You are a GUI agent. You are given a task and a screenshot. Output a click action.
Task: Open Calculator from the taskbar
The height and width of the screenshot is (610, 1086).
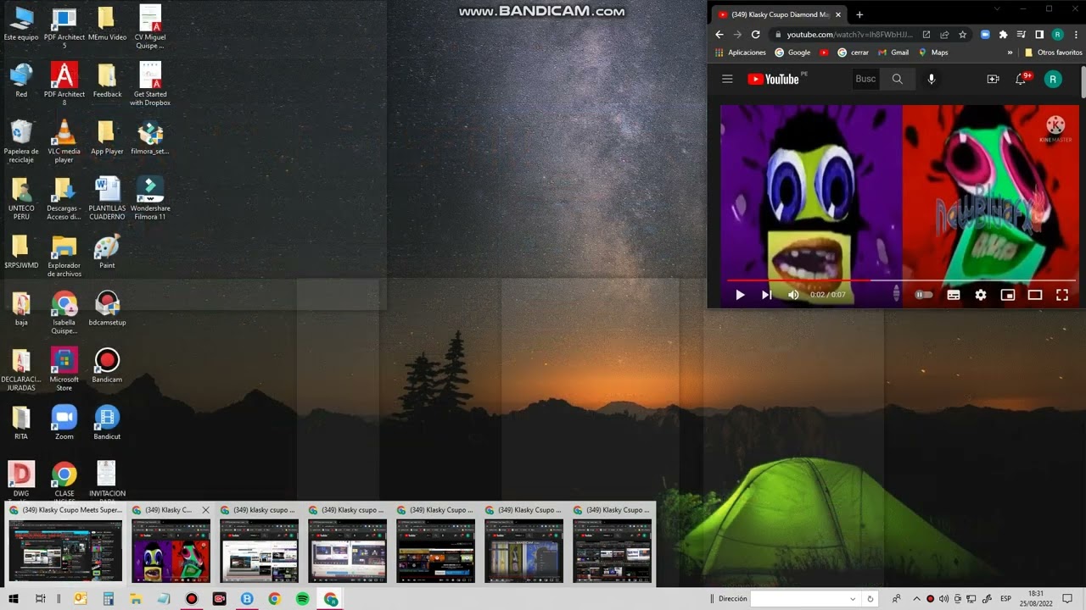pyautogui.click(x=108, y=599)
